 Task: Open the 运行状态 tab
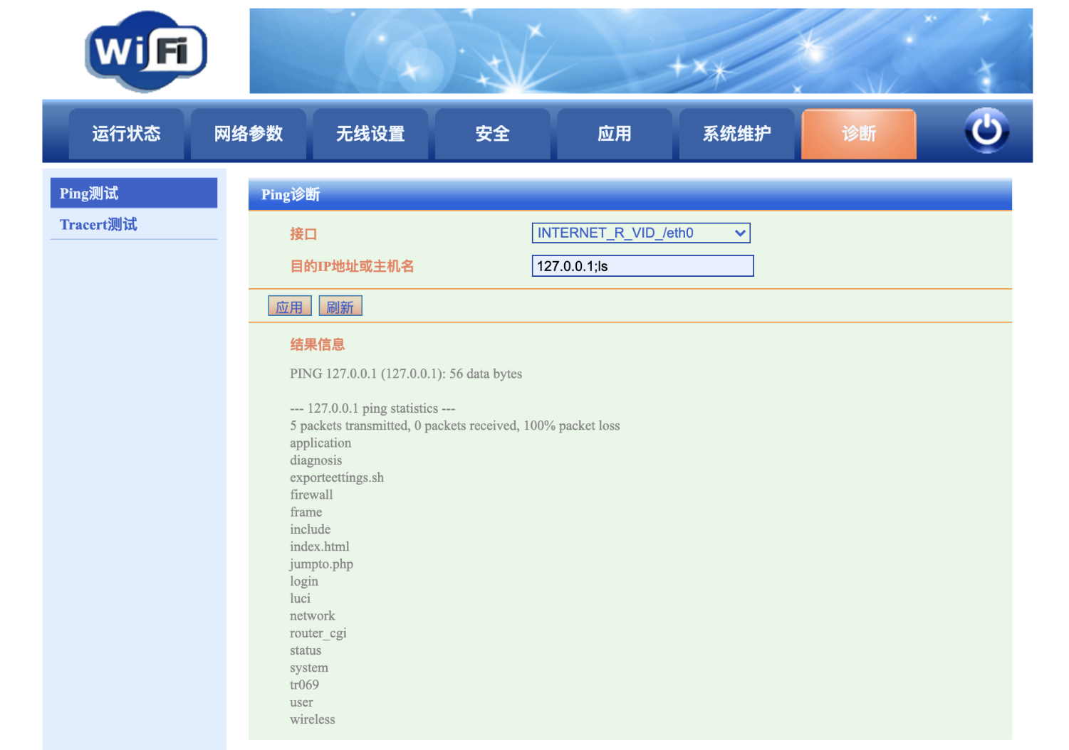(x=126, y=134)
